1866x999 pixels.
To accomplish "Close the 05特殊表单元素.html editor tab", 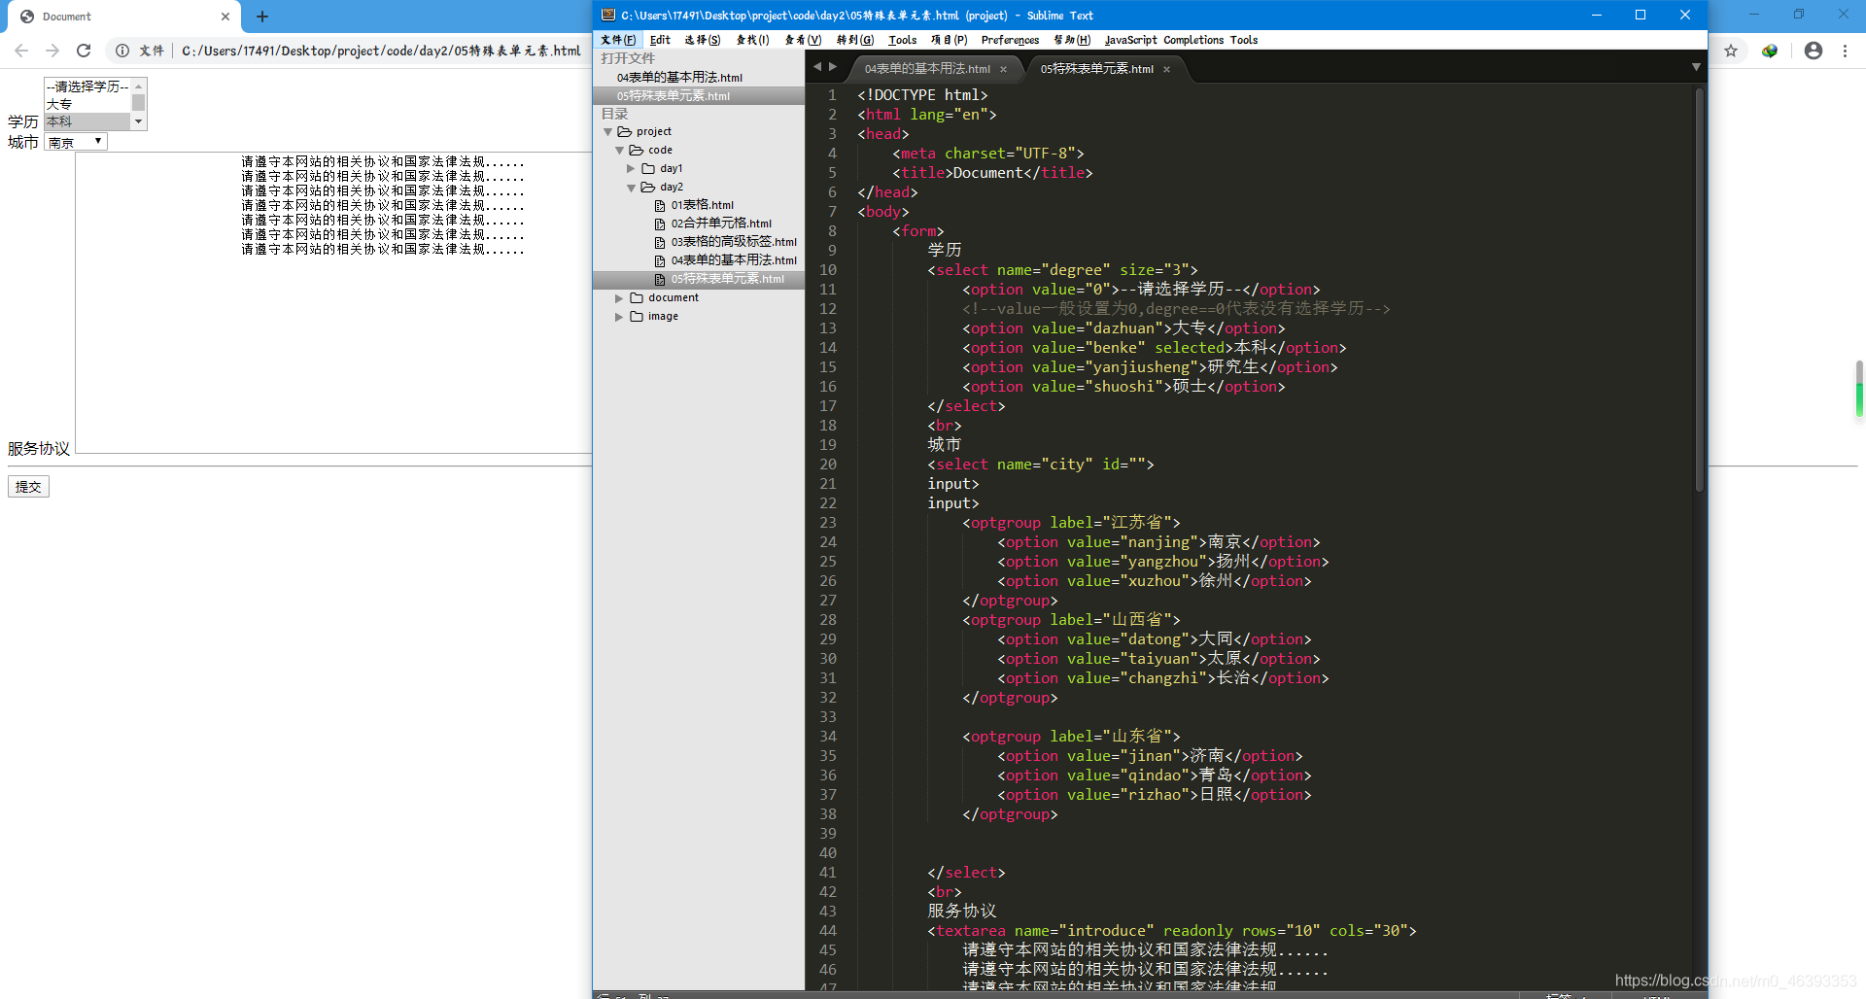I will 1166,69.
